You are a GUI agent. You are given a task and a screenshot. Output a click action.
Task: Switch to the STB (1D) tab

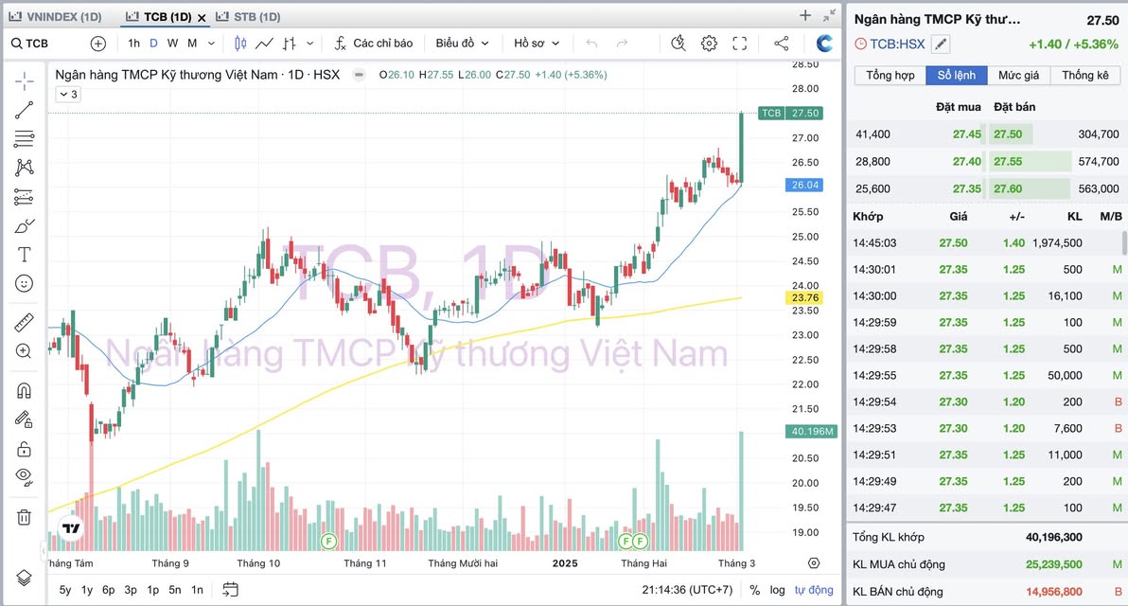(248, 16)
